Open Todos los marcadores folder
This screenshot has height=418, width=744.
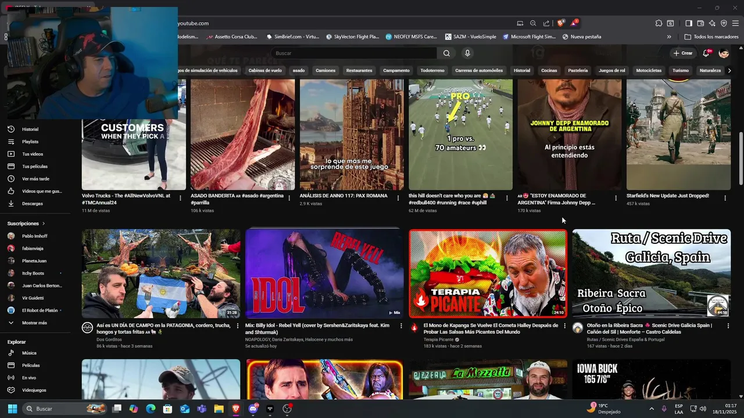click(711, 37)
